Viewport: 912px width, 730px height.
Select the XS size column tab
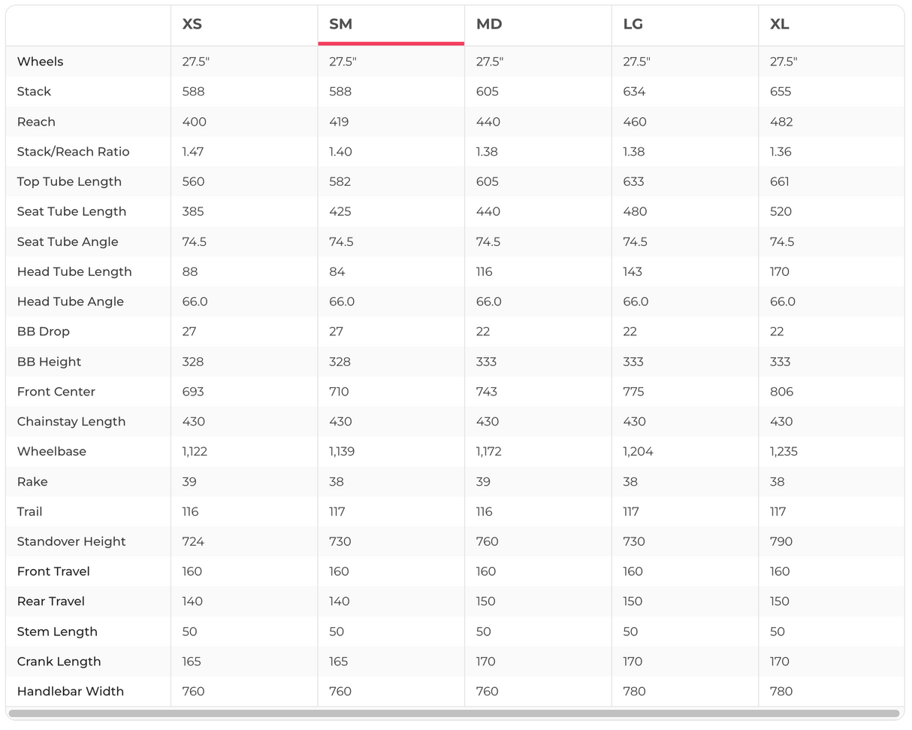(192, 25)
